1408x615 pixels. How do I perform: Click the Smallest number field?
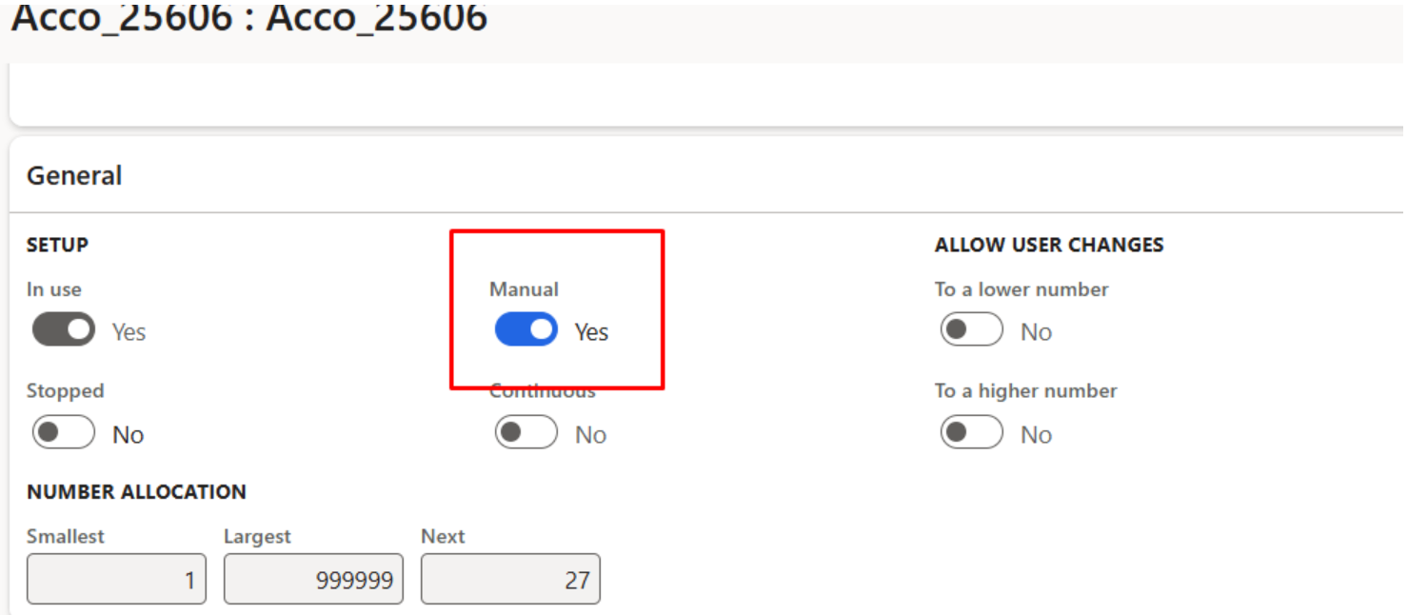tap(116, 579)
